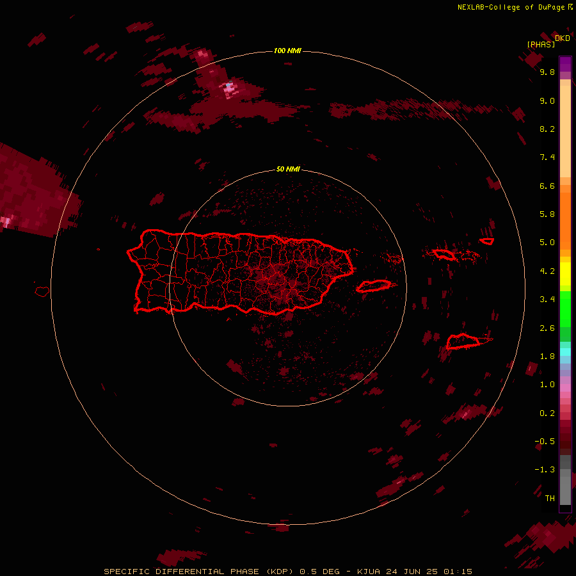576x576 pixels.
Task: Click the 100 NMI range ring label
Action: click(x=287, y=51)
